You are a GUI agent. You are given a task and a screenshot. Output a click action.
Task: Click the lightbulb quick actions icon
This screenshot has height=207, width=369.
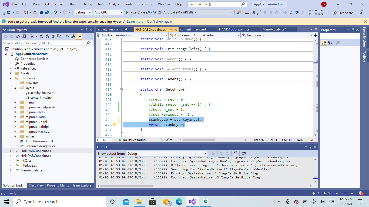pos(114,125)
